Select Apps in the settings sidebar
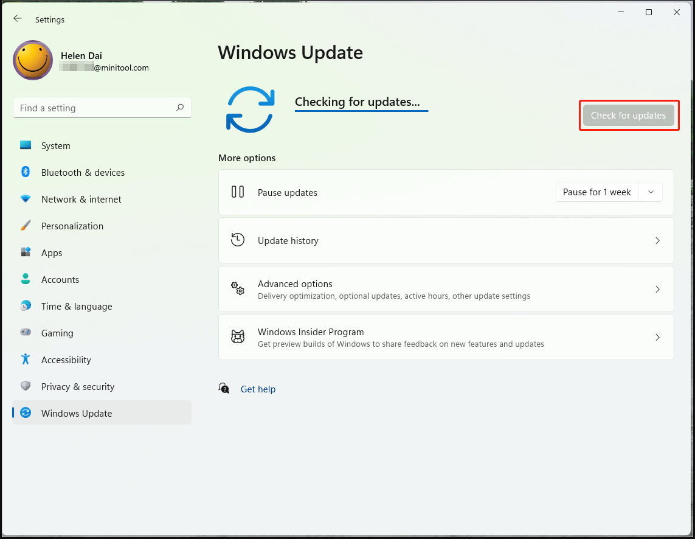This screenshot has width=695, height=539. [52, 252]
